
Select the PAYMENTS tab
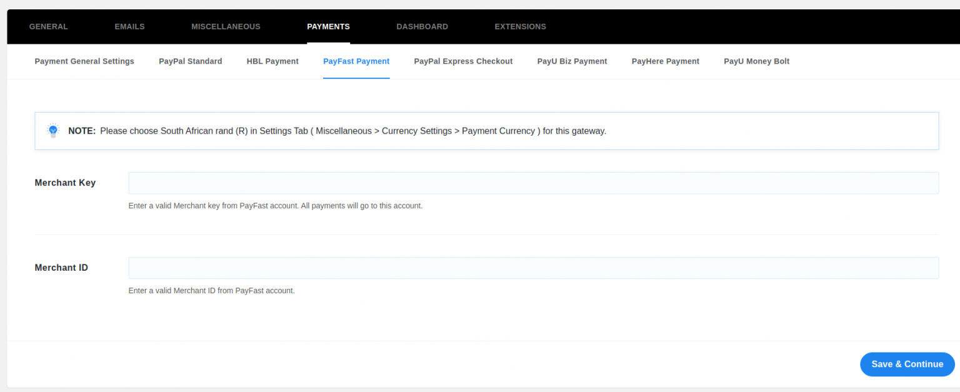click(328, 26)
